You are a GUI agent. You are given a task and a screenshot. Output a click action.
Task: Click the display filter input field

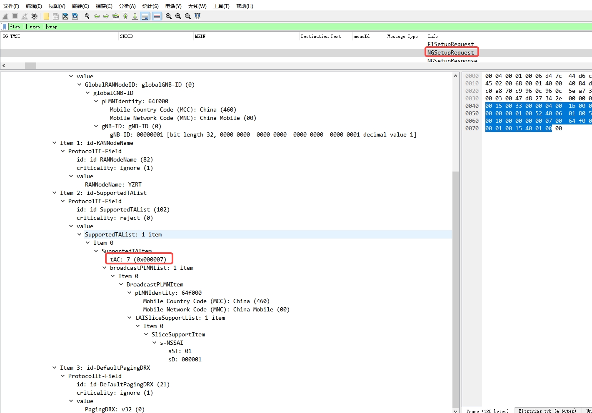(300, 27)
